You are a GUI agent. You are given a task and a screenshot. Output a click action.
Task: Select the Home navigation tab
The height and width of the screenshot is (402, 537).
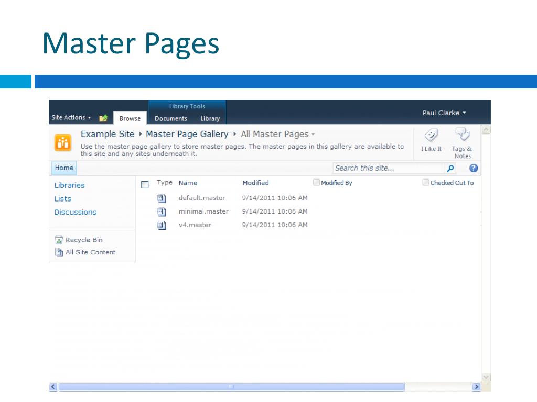click(64, 168)
